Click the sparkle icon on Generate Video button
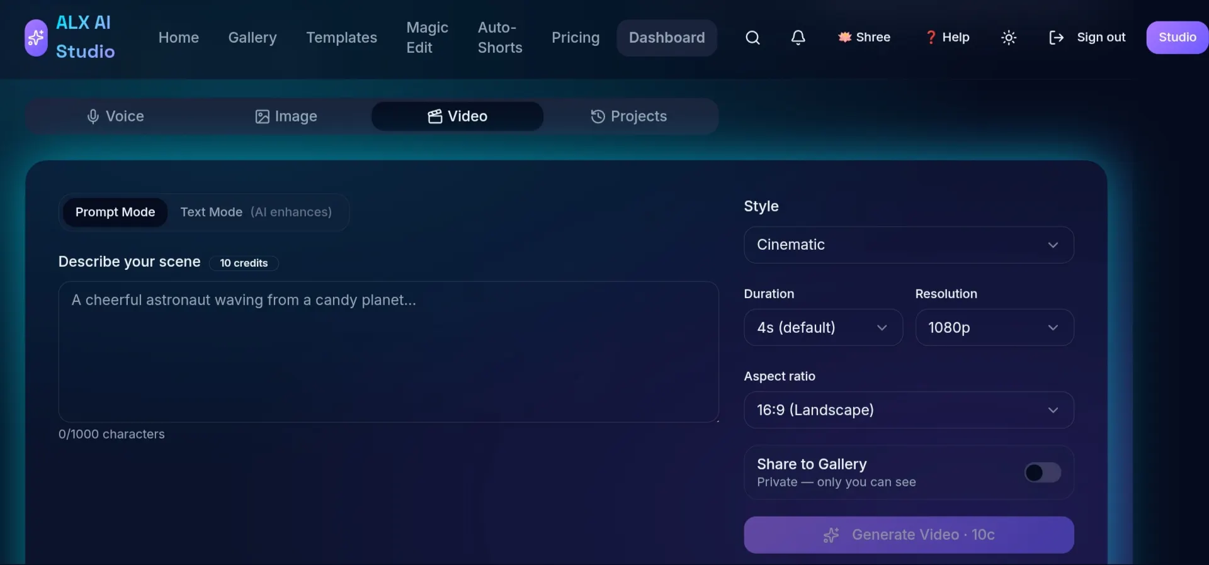This screenshot has width=1209, height=565. (x=831, y=535)
